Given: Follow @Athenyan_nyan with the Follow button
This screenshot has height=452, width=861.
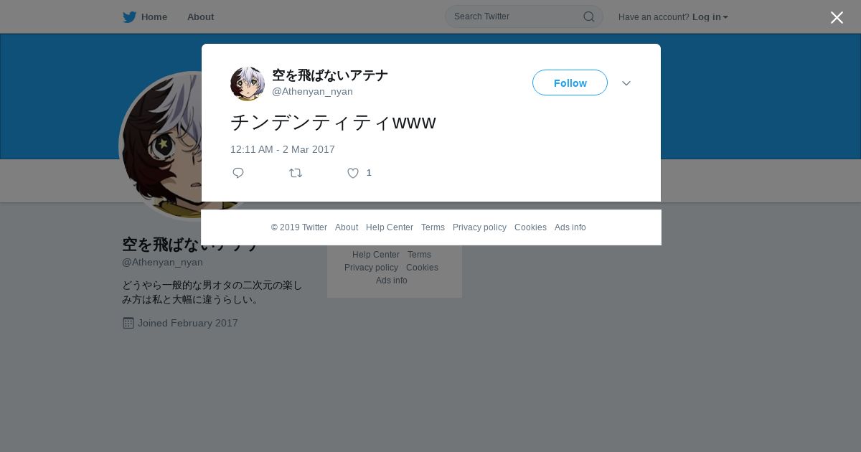Looking at the screenshot, I should (570, 83).
